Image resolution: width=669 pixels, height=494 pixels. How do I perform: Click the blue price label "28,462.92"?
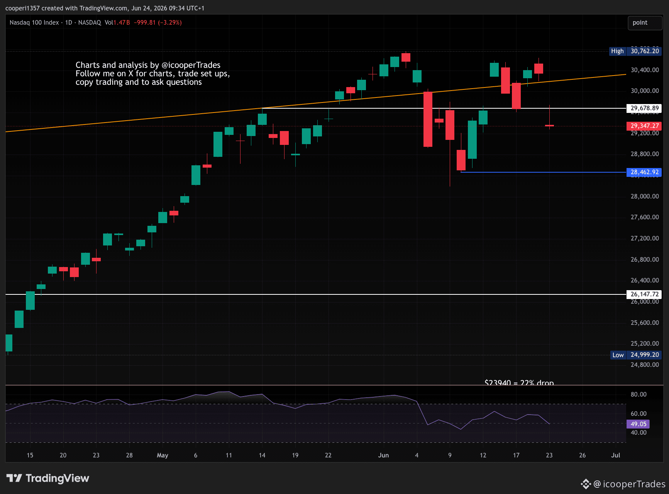point(644,172)
